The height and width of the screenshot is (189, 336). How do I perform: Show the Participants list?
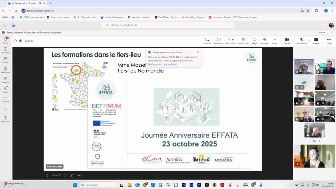point(231,41)
